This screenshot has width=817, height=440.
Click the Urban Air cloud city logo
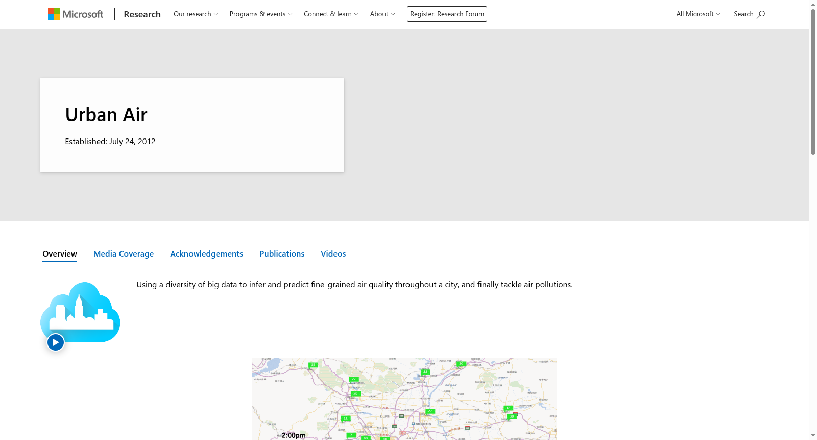[80, 312]
